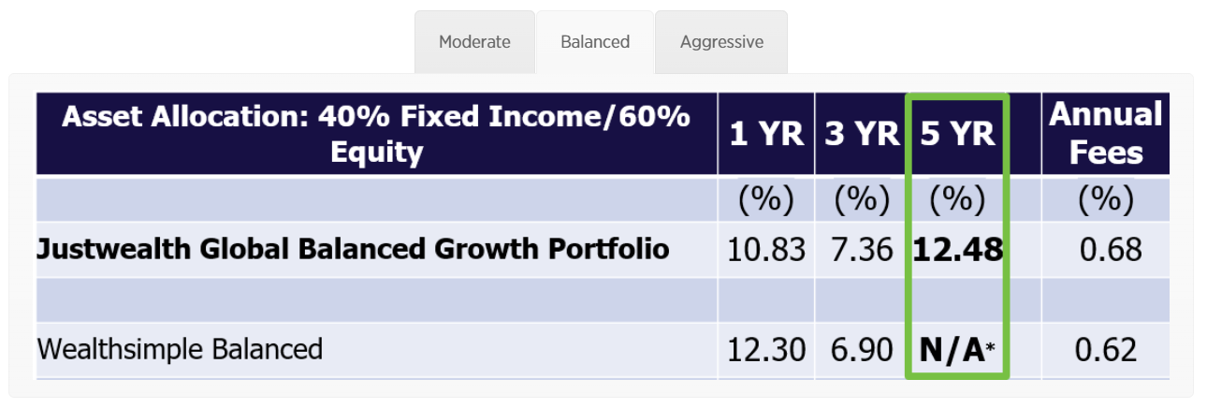The width and height of the screenshot is (1207, 408).
Task: Select Wealthsimple's annual fee 0.62
Action: click(1106, 350)
